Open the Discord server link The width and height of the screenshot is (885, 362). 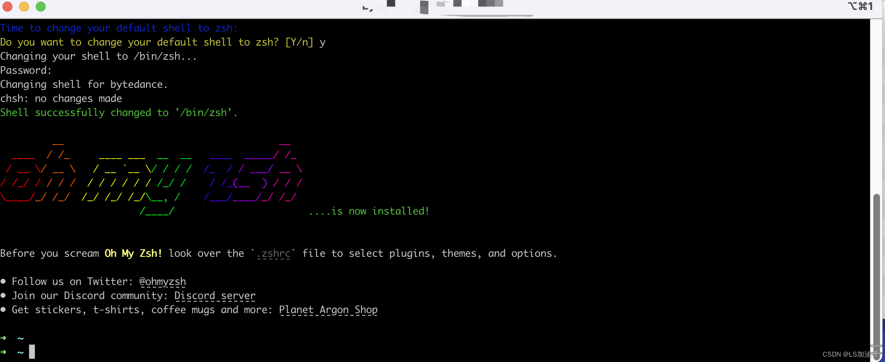pos(215,296)
